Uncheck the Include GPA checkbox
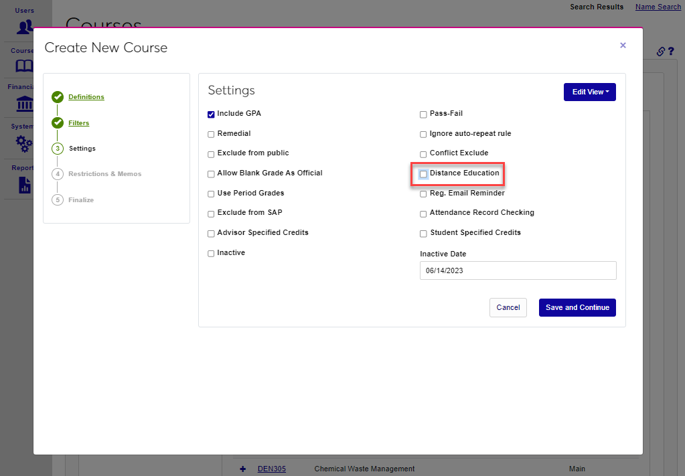The image size is (685, 476). point(212,114)
